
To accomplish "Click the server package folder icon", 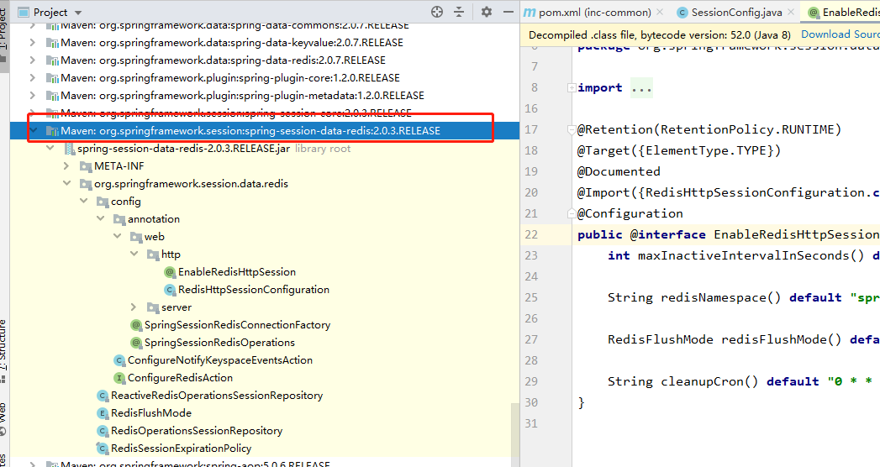I will pyautogui.click(x=153, y=307).
